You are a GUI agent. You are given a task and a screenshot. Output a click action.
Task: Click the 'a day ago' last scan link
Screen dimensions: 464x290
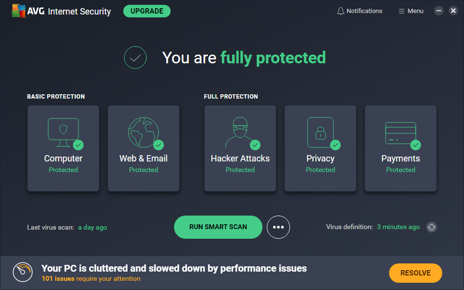pyautogui.click(x=92, y=227)
